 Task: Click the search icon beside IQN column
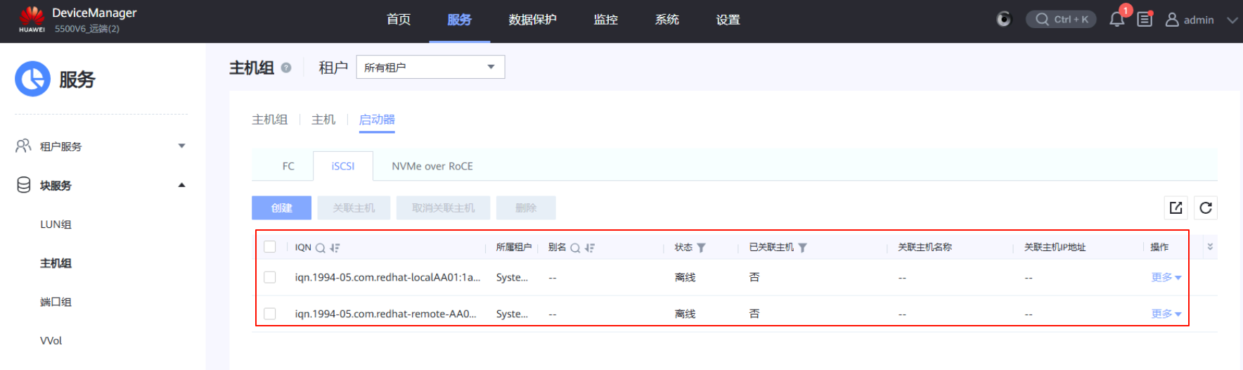click(321, 248)
